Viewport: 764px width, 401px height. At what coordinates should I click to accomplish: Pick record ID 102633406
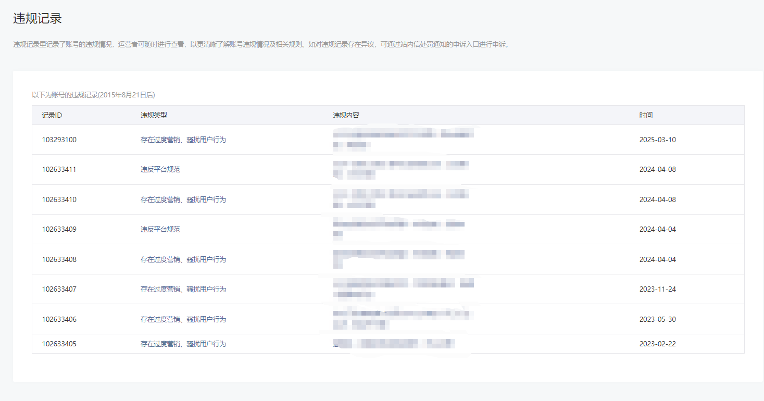tap(59, 319)
